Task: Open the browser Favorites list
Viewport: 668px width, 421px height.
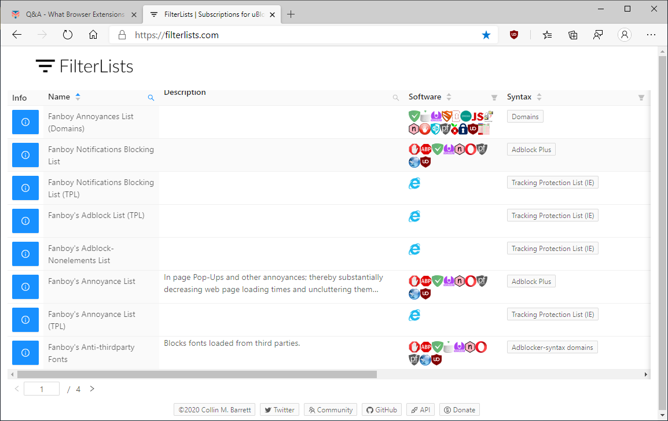Action: pos(548,35)
